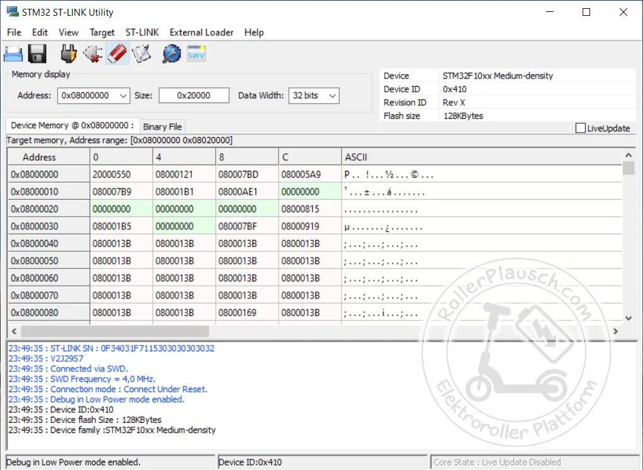Viewport: 643px width, 470px height.
Task: Click the Program and verify icon
Action: click(x=142, y=54)
